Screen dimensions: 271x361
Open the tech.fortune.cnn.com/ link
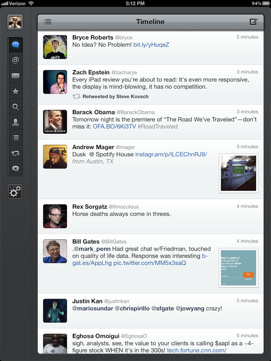(x=196, y=350)
